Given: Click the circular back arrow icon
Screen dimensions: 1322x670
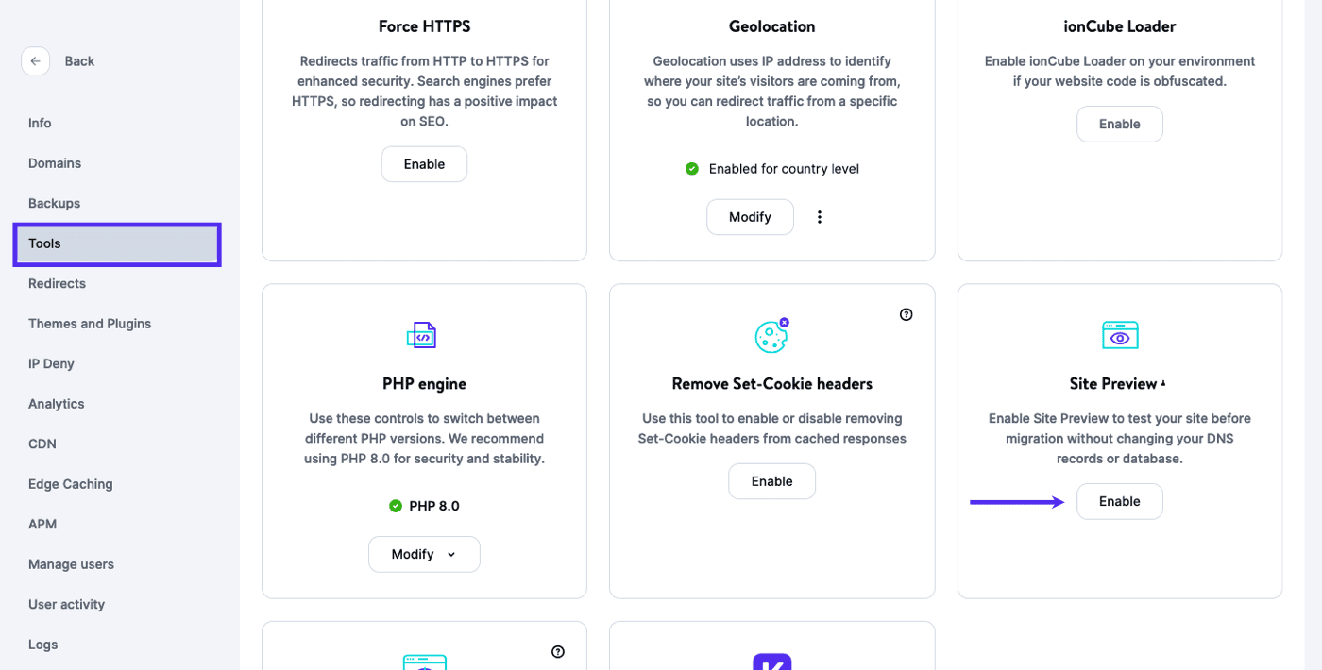Looking at the screenshot, I should [x=35, y=60].
